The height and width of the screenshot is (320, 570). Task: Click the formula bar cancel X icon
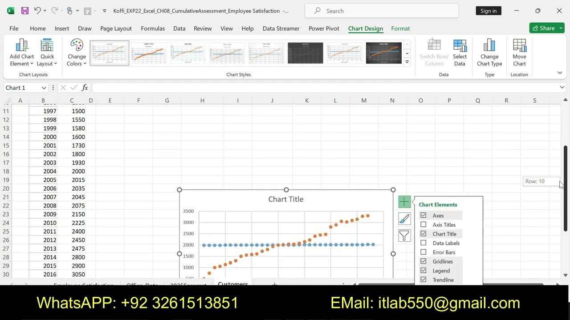63,88
